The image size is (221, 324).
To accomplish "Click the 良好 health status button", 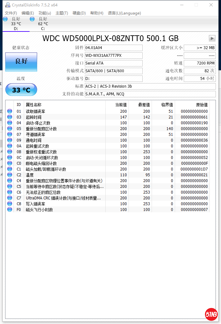I will (x=21, y=62).
